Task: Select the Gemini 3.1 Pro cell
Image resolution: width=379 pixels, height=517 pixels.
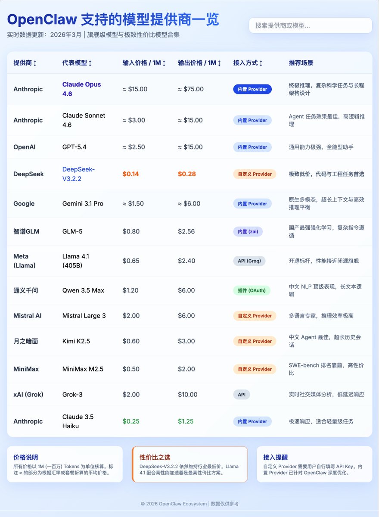Action: pyautogui.click(x=83, y=203)
